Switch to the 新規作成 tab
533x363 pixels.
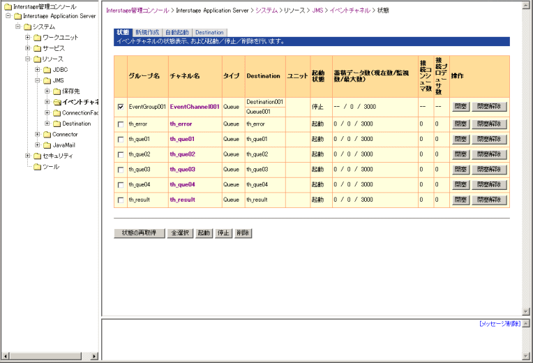click(x=147, y=32)
